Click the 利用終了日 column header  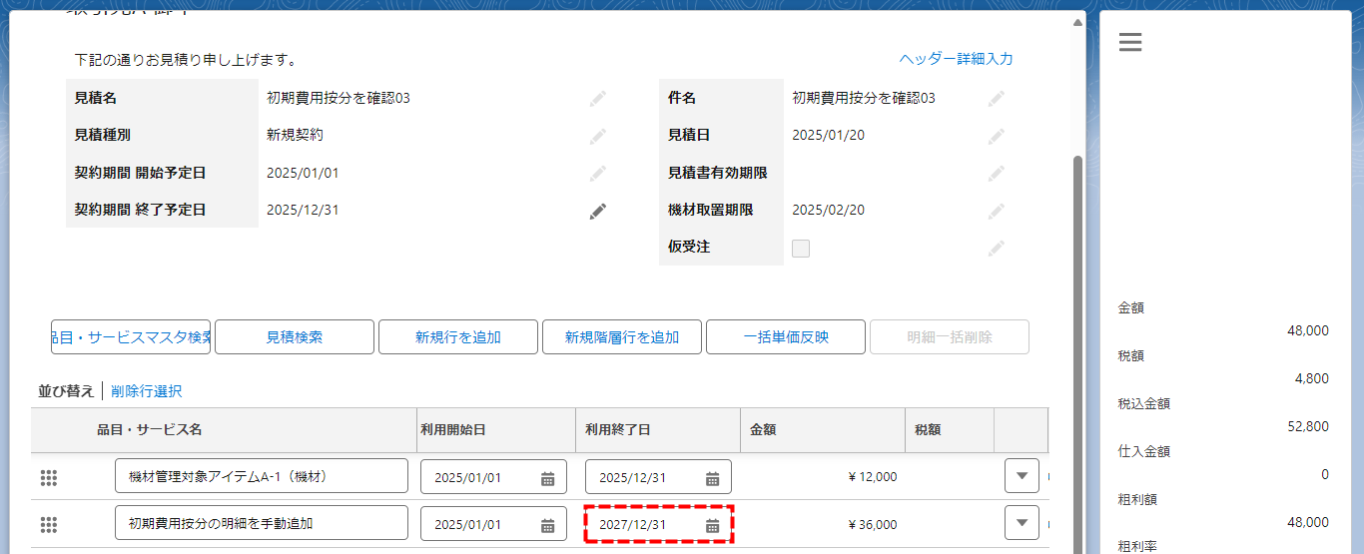pyautogui.click(x=618, y=429)
